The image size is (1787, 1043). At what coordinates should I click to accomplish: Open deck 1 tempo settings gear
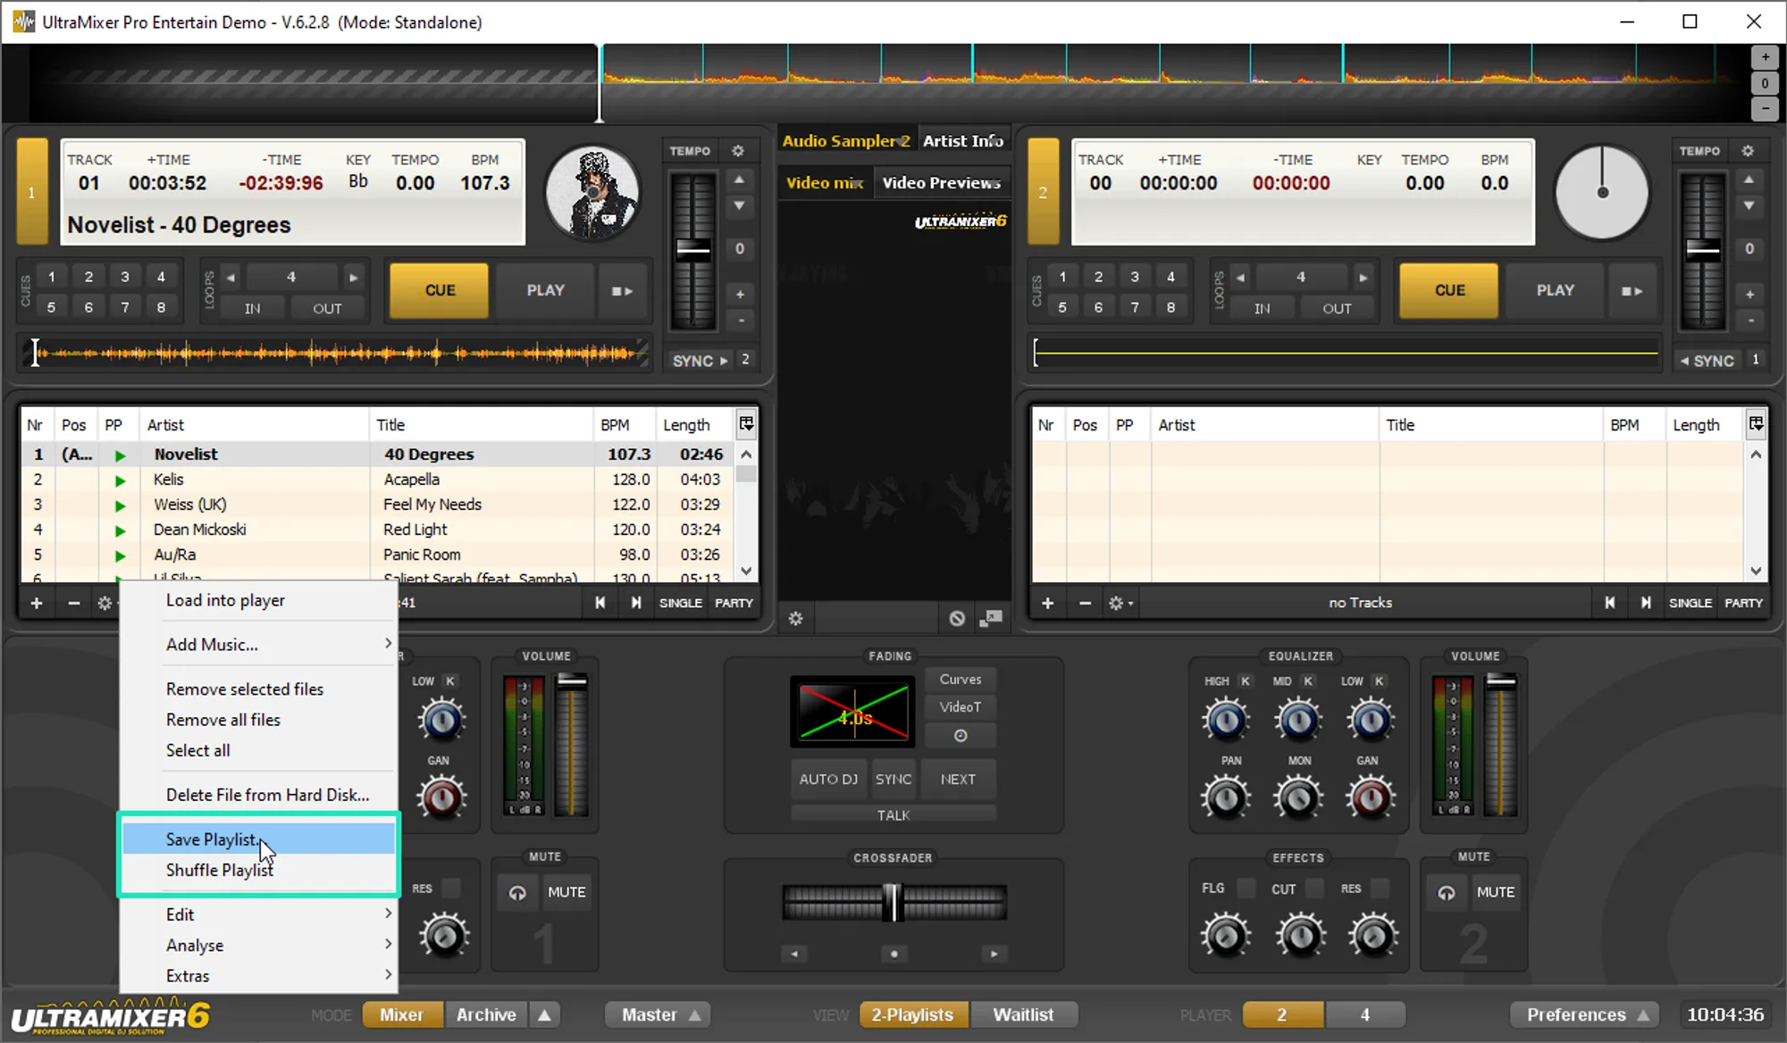tap(738, 151)
